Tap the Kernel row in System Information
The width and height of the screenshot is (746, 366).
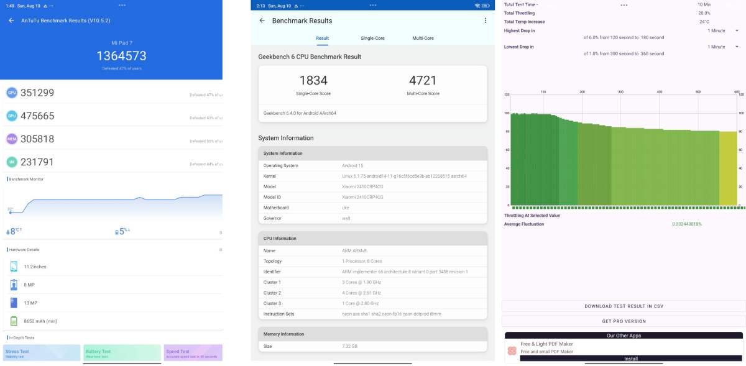(x=372, y=176)
